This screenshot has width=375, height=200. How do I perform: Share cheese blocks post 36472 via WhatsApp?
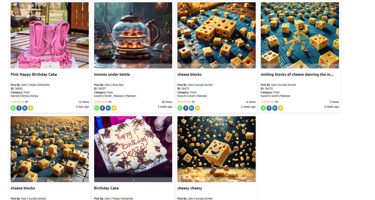pyautogui.click(x=180, y=108)
